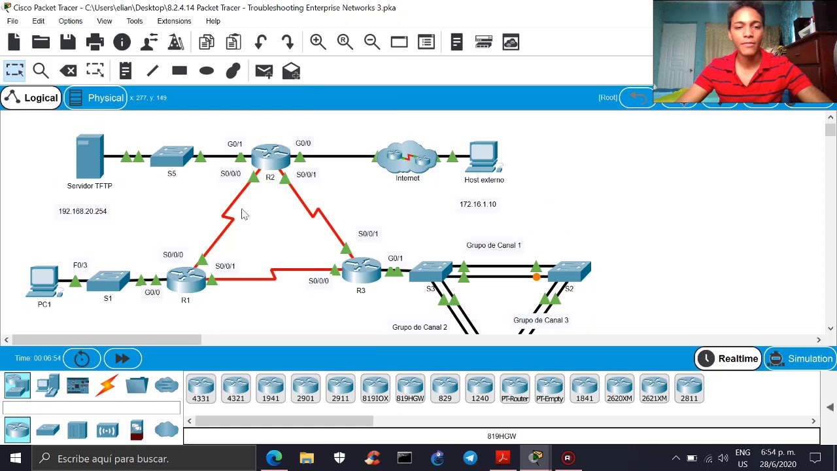The image size is (837, 471).
Task: Open File Explorer from taskbar
Action: pos(307,459)
